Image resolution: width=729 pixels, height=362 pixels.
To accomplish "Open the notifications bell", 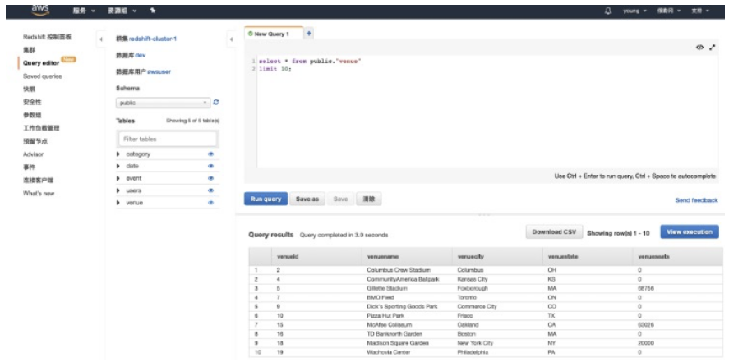I will [x=608, y=11].
